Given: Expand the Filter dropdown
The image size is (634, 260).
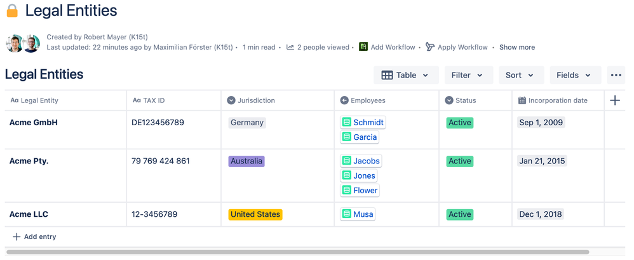Looking at the screenshot, I should pos(469,75).
